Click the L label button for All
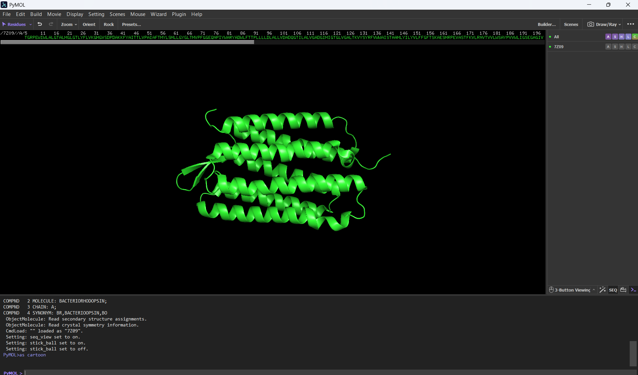 point(628,37)
